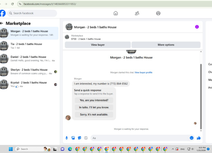The width and height of the screenshot is (212, 153).
Task: Click the chat title 'Morgan - 2 beds 1 baths House' header
Action: (x=95, y=27)
